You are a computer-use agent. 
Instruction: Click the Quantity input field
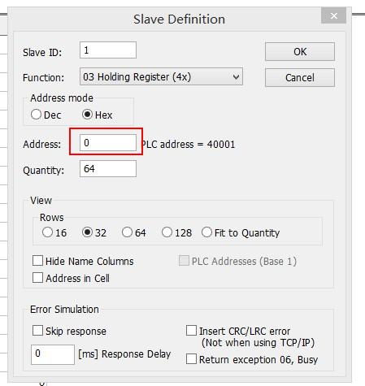108,168
